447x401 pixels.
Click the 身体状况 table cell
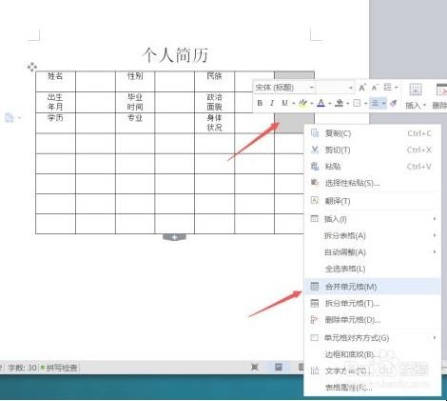coord(214,123)
